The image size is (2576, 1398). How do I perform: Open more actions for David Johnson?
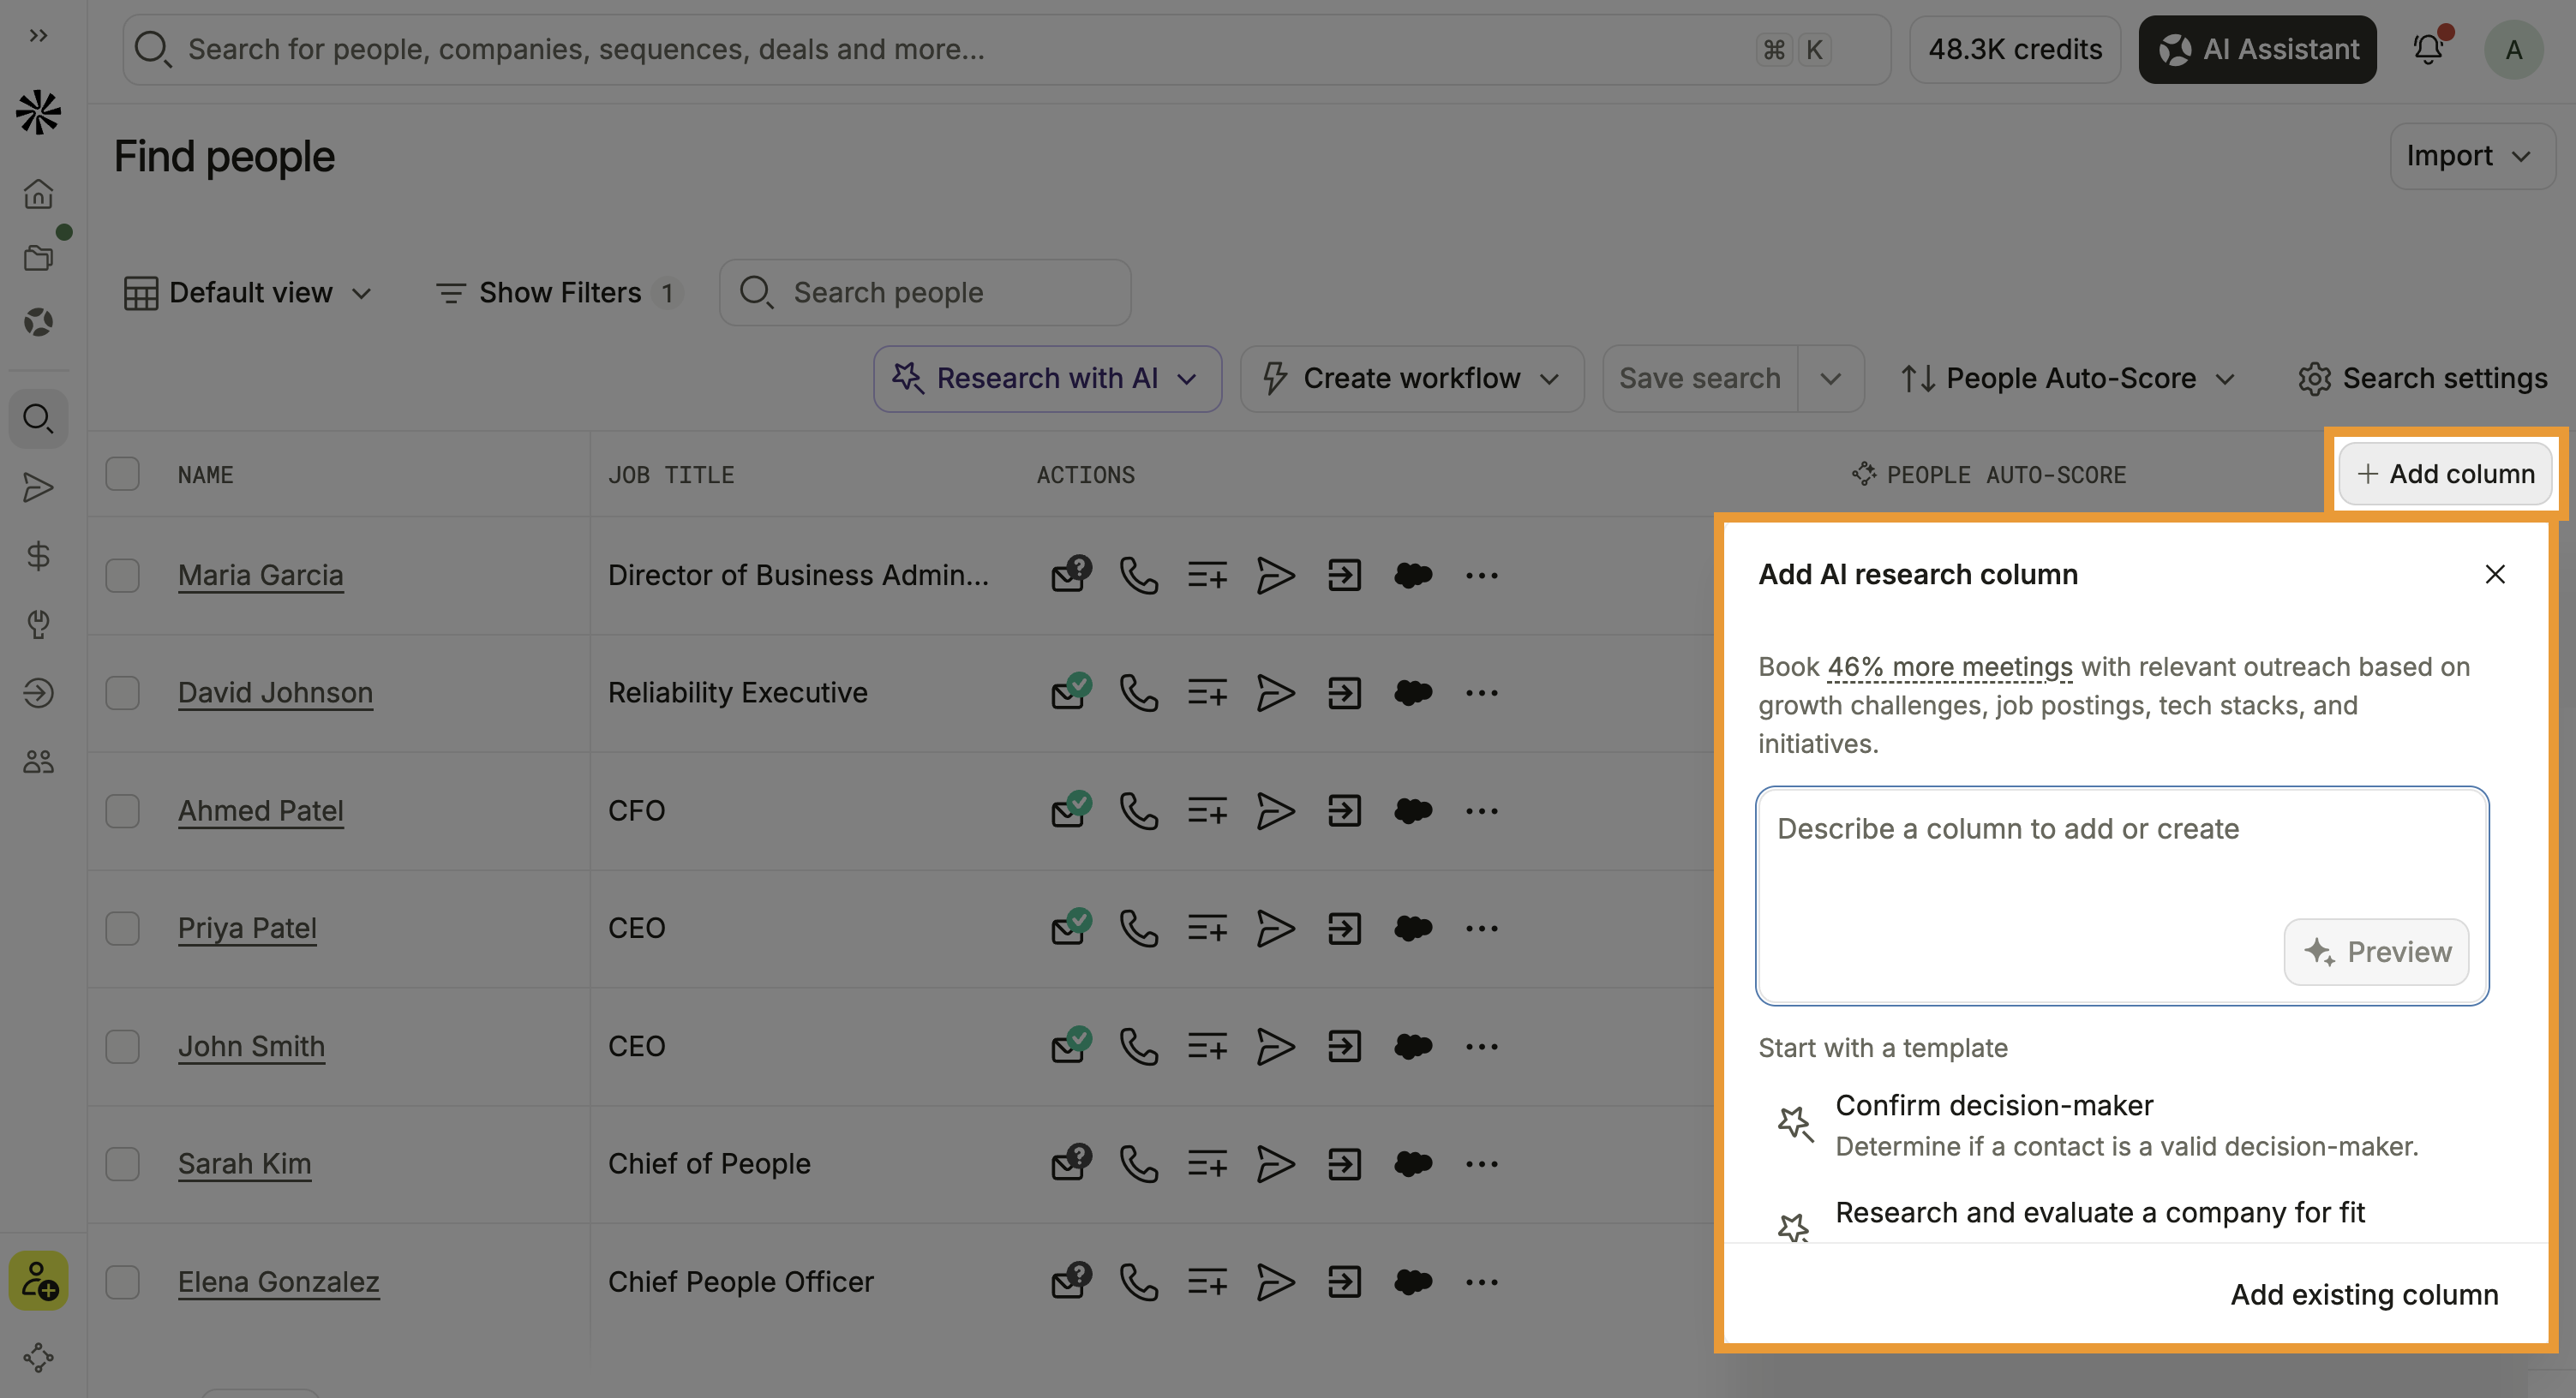(1481, 692)
